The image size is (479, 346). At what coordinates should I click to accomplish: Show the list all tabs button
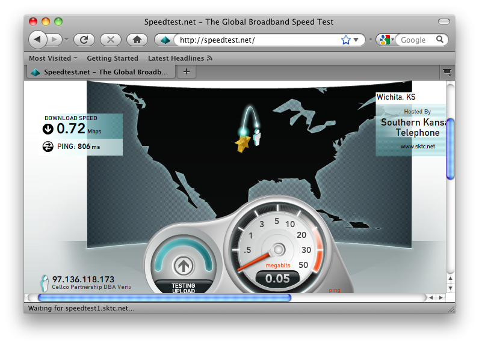tap(447, 72)
